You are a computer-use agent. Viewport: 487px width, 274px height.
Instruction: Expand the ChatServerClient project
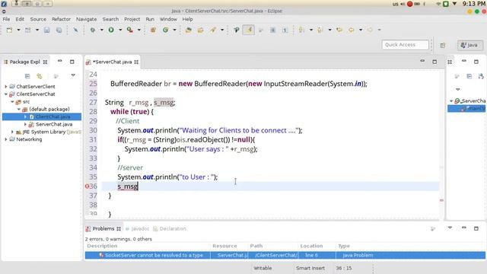click(x=6, y=86)
